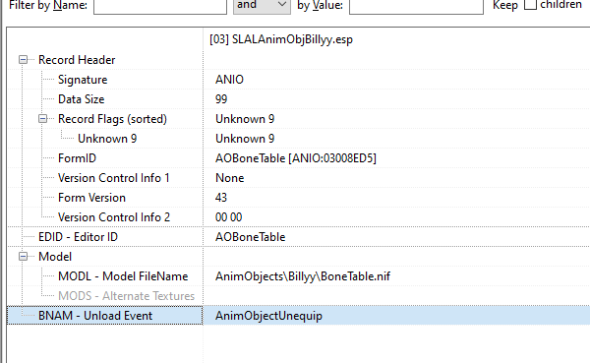Click the Record Header label text
Screen dimensions: 590x363
[x=77, y=59]
